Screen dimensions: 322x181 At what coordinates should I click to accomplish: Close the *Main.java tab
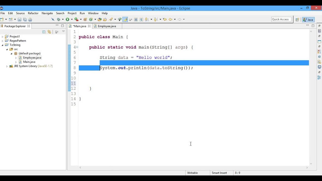(x=89, y=26)
